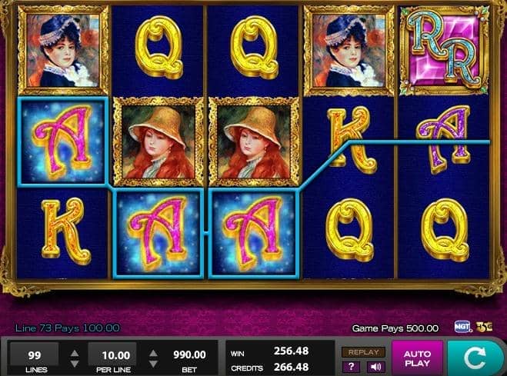Click the gold logo icon beside the IGT logo
This screenshot has height=376, width=507.
tap(484, 327)
